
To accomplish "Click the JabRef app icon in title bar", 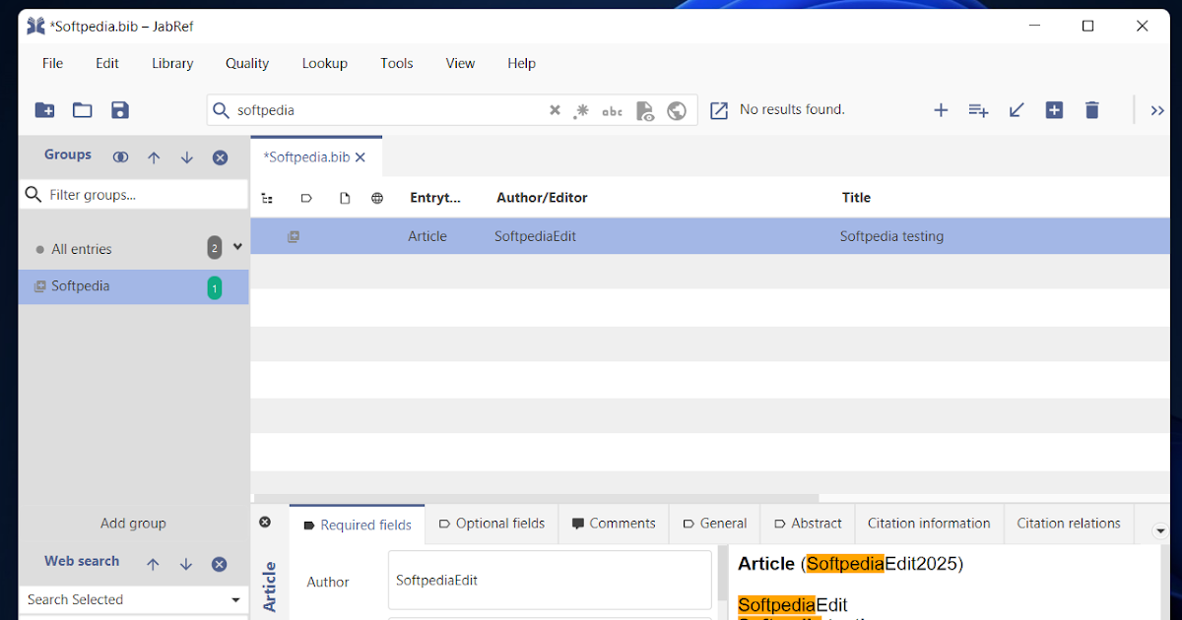I will pos(36,27).
